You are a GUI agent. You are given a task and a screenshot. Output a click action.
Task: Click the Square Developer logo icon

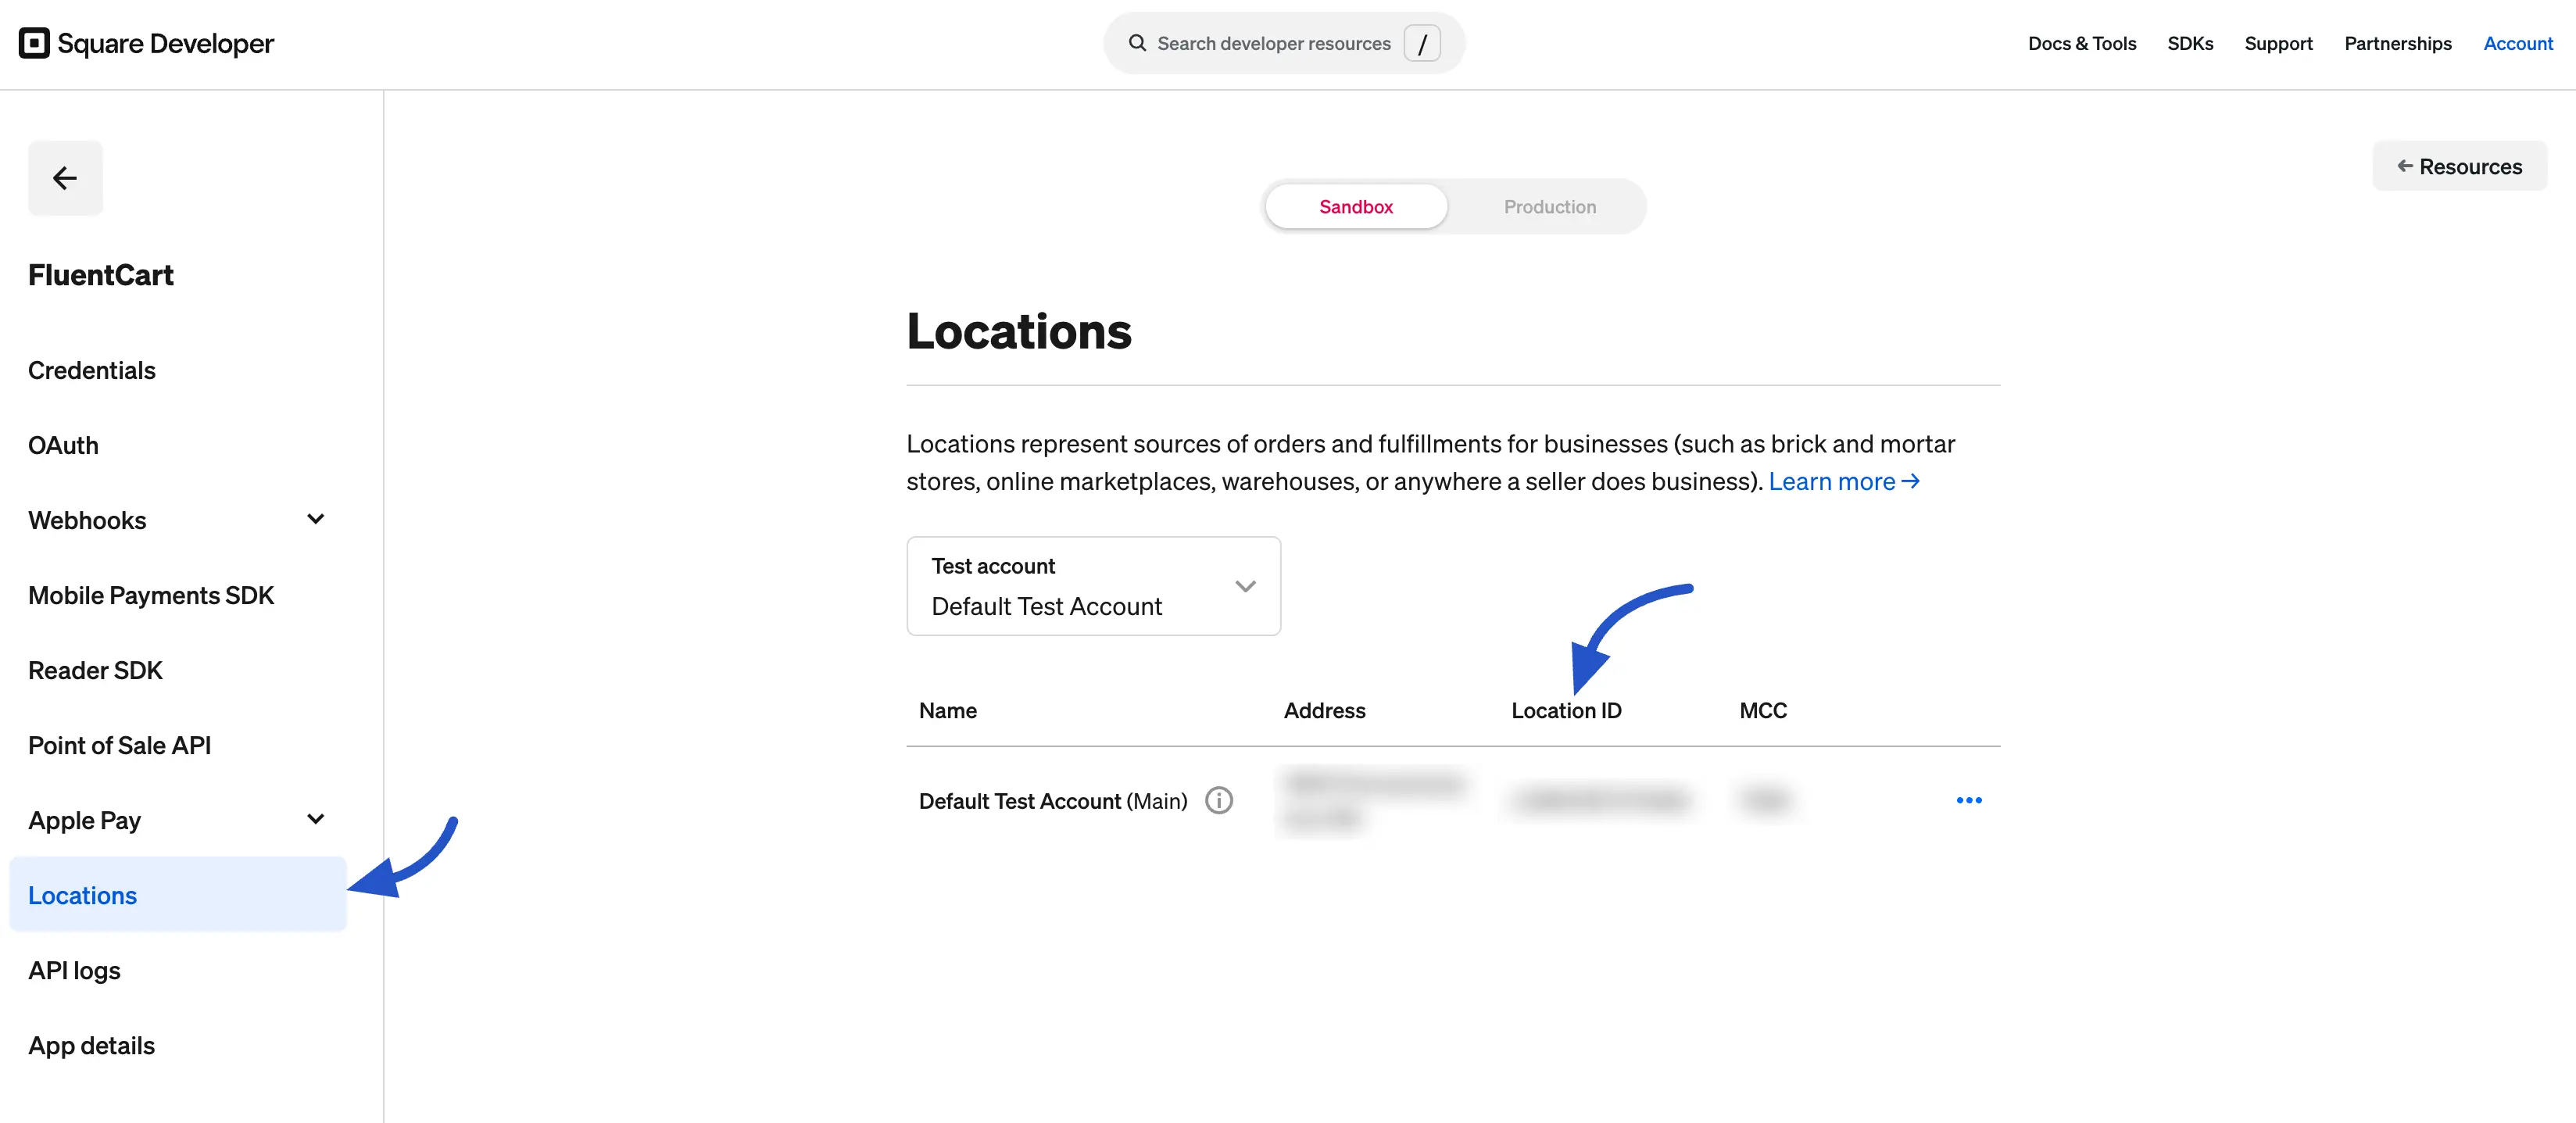point(34,43)
